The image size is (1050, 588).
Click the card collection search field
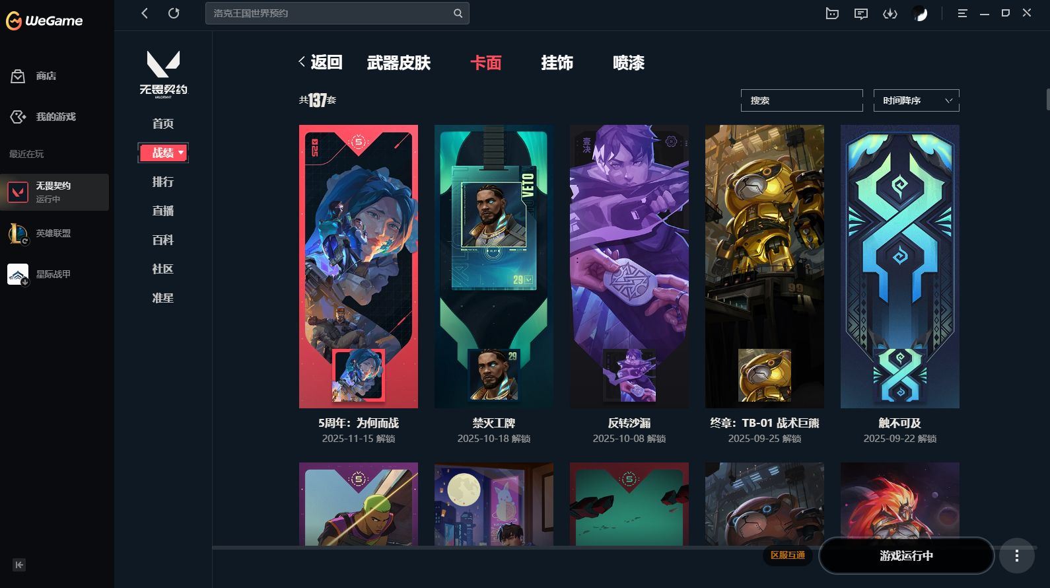[x=802, y=100]
